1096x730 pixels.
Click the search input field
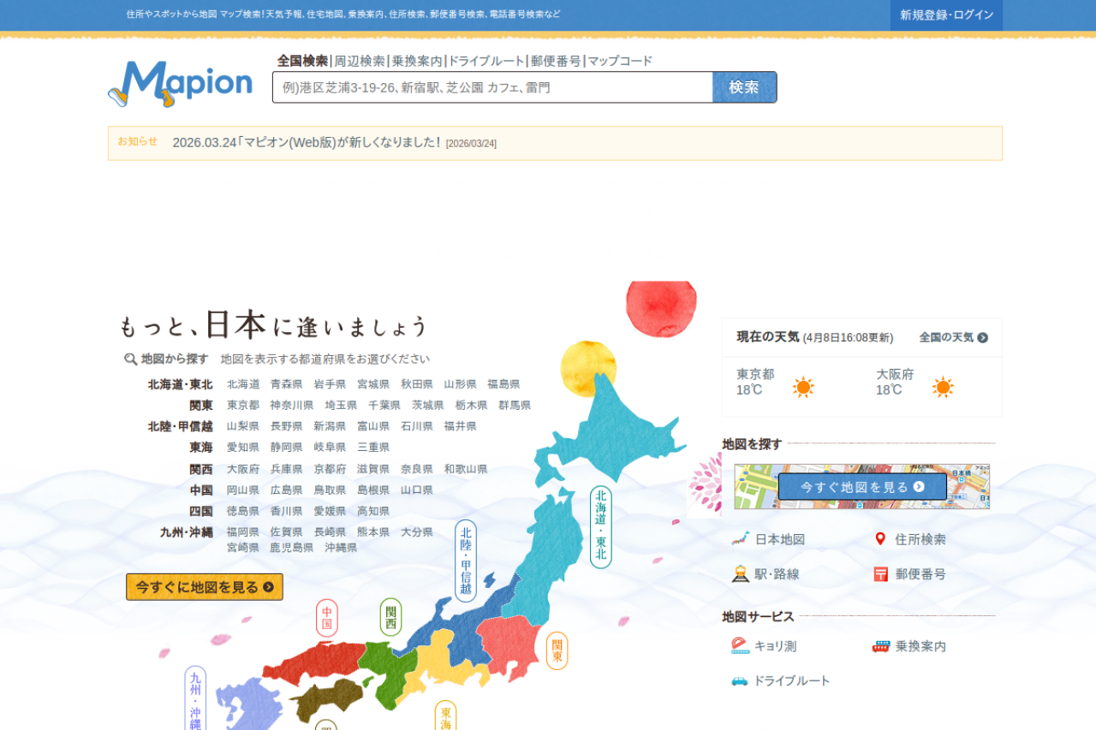pyautogui.click(x=492, y=87)
